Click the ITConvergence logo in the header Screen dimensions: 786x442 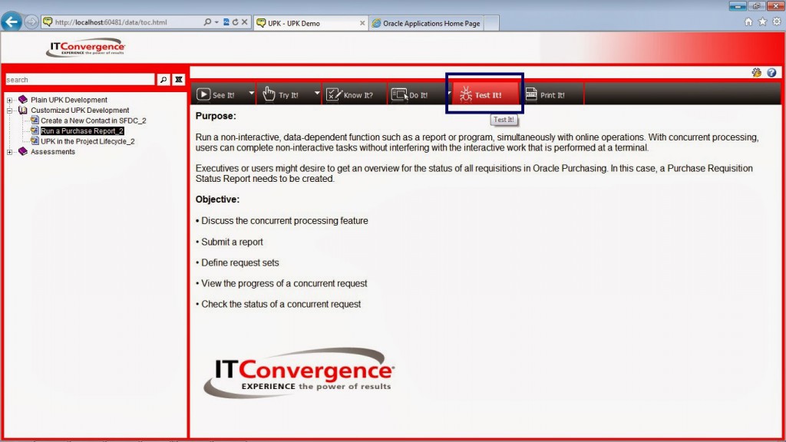(85, 48)
